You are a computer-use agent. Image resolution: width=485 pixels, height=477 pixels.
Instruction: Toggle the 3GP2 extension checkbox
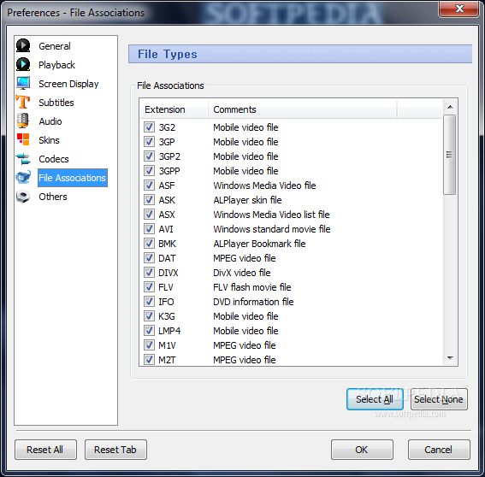[x=149, y=156]
